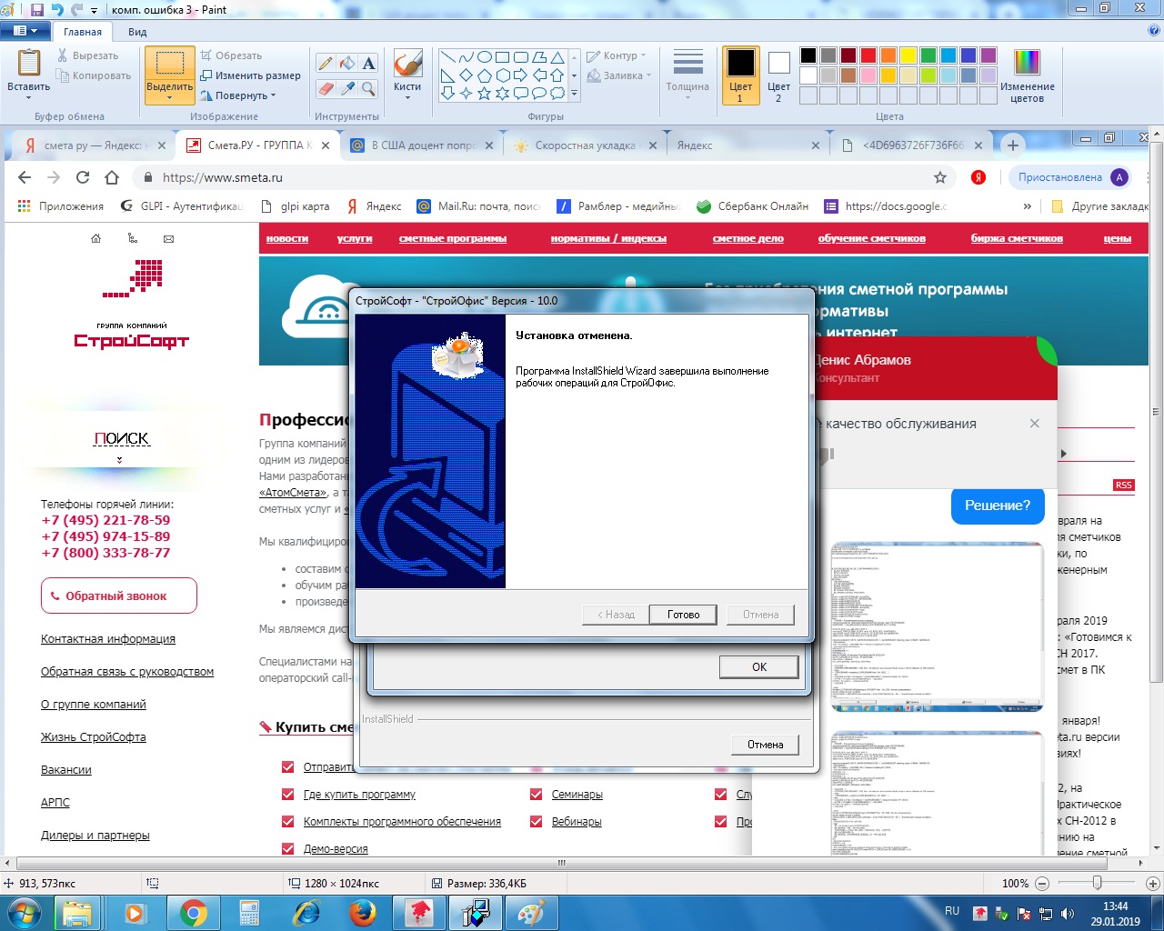
Task: Click the new browser tab plus button
Action: coord(1012,145)
